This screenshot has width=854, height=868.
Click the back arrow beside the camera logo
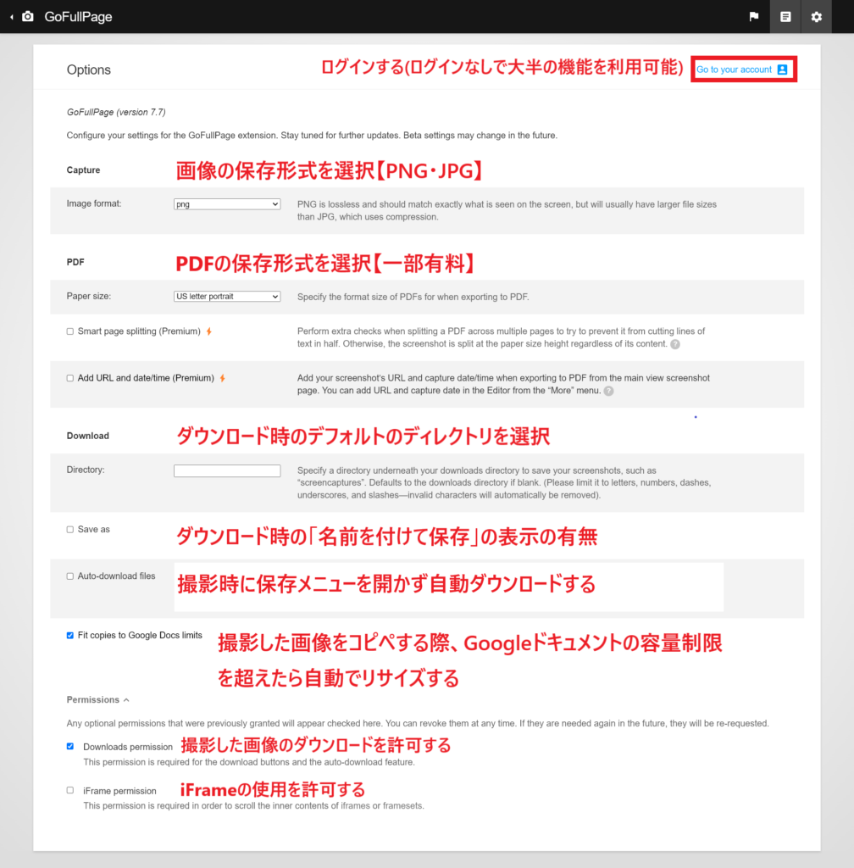pos(12,17)
